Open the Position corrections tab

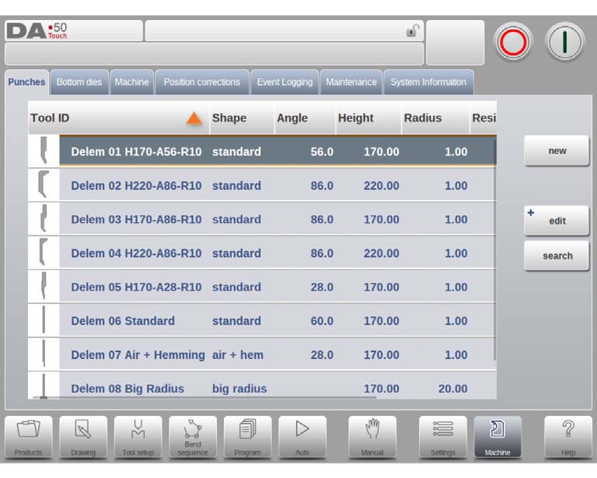[202, 82]
